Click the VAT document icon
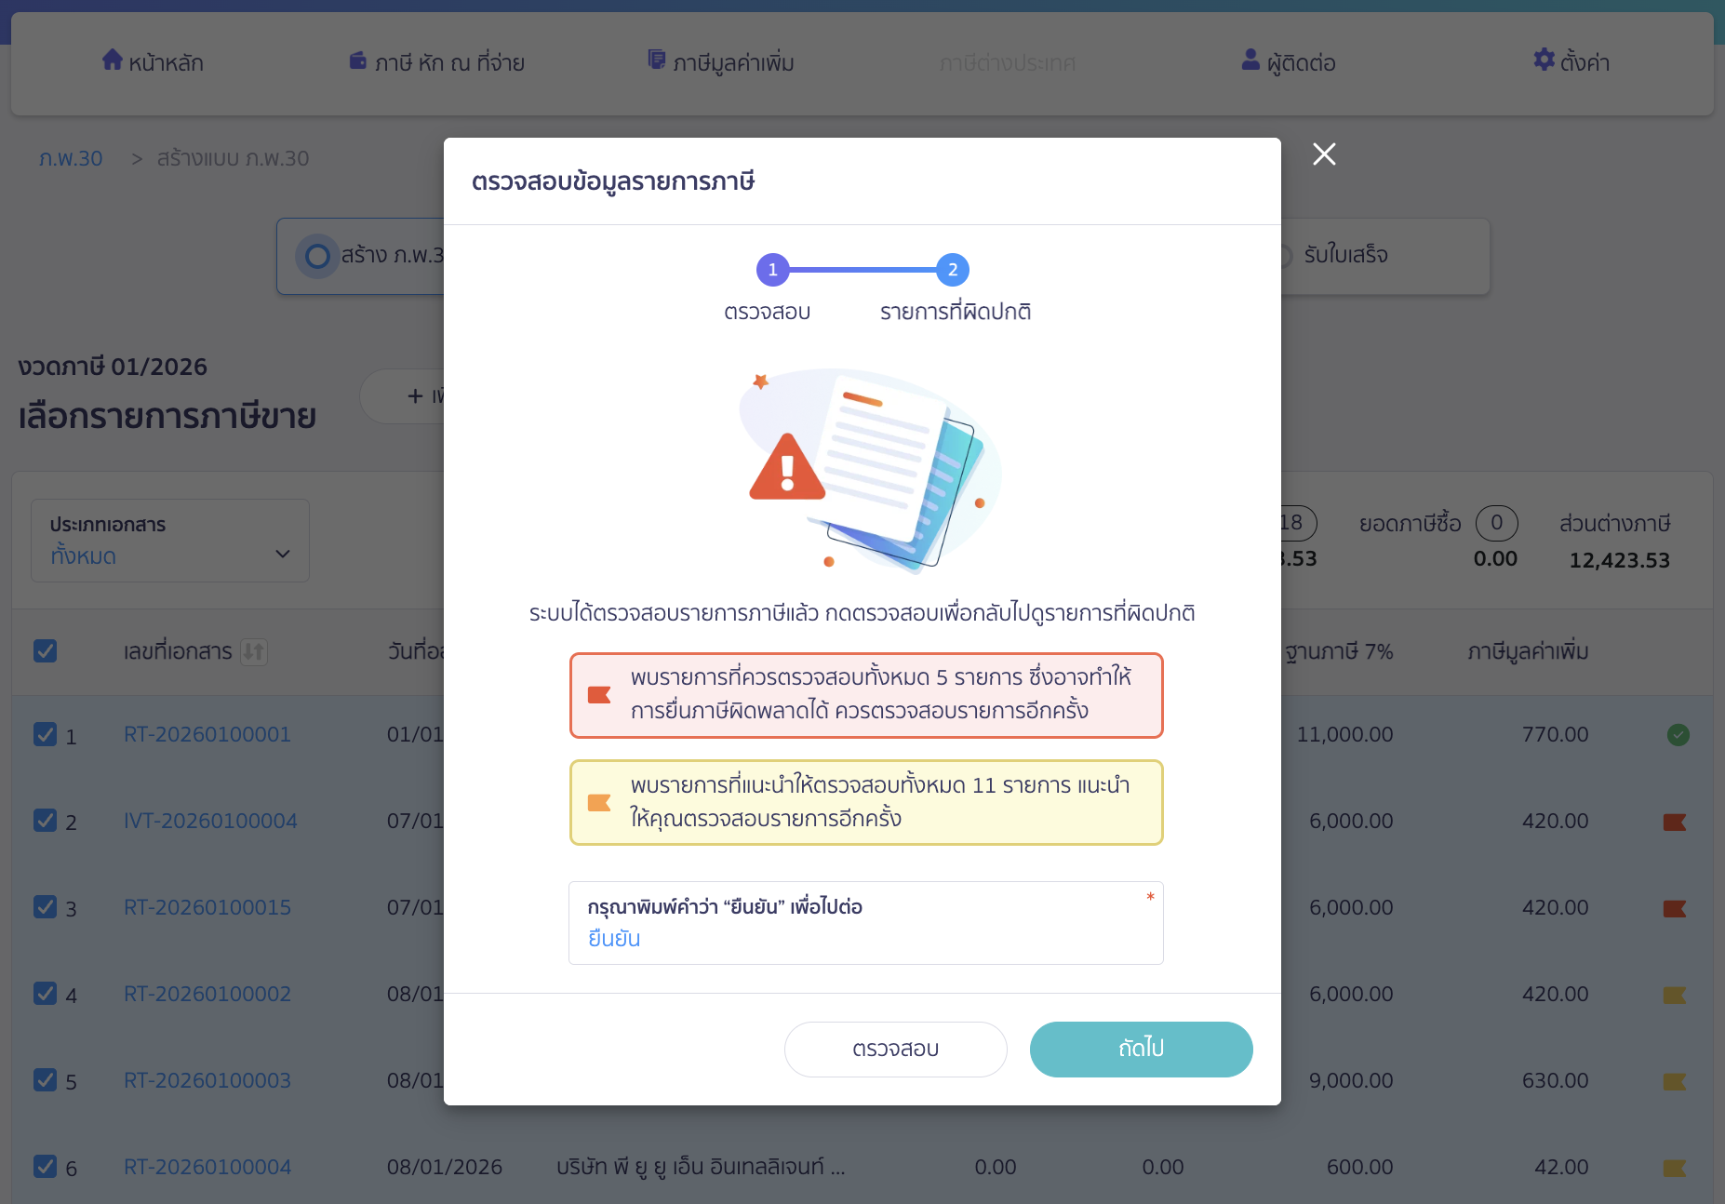1725x1204 pixels. (657, 60)
